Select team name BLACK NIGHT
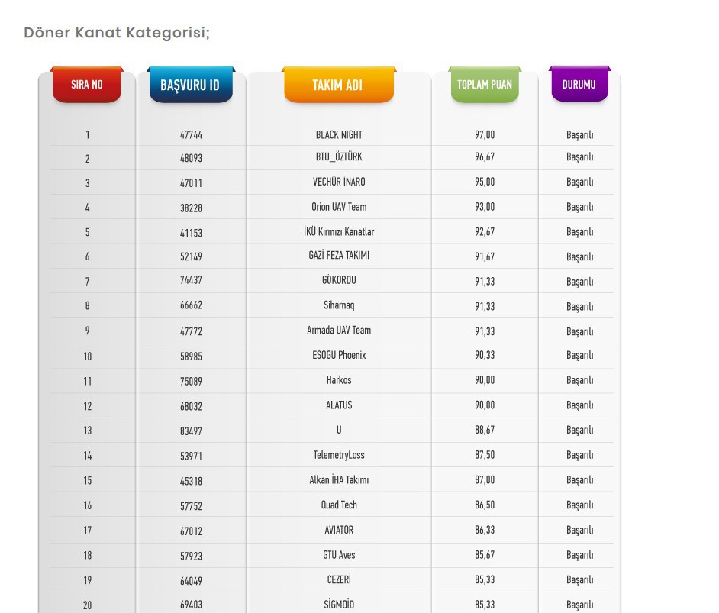Image resolution: width=719 pixels, height=613 pixels. 339,135
